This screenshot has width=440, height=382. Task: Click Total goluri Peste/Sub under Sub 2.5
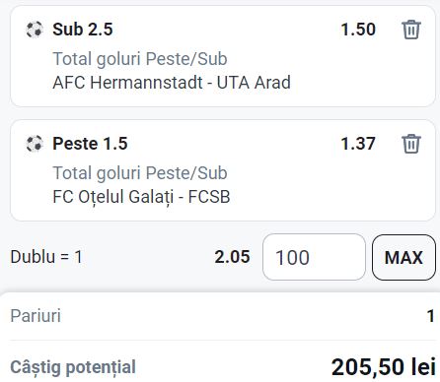click(140, 59)
